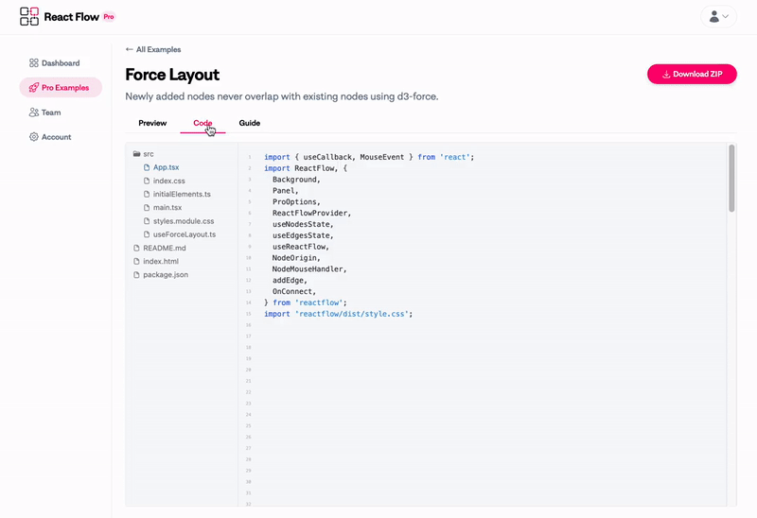Click file icon beside useForceLayout.ts
Image resolution: width=757 pixels, height=518 pixels.
[x=147, y=234]
